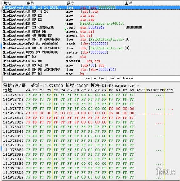
Task: Click the hex dump address 14197E804
Action: (13, 113)
